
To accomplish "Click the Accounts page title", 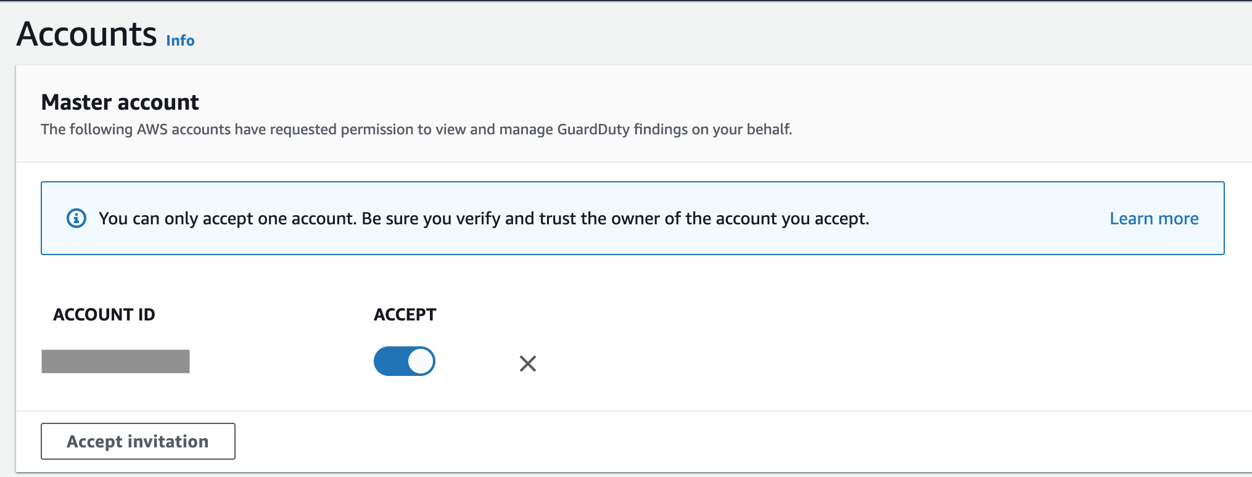I will coord(87,34).
